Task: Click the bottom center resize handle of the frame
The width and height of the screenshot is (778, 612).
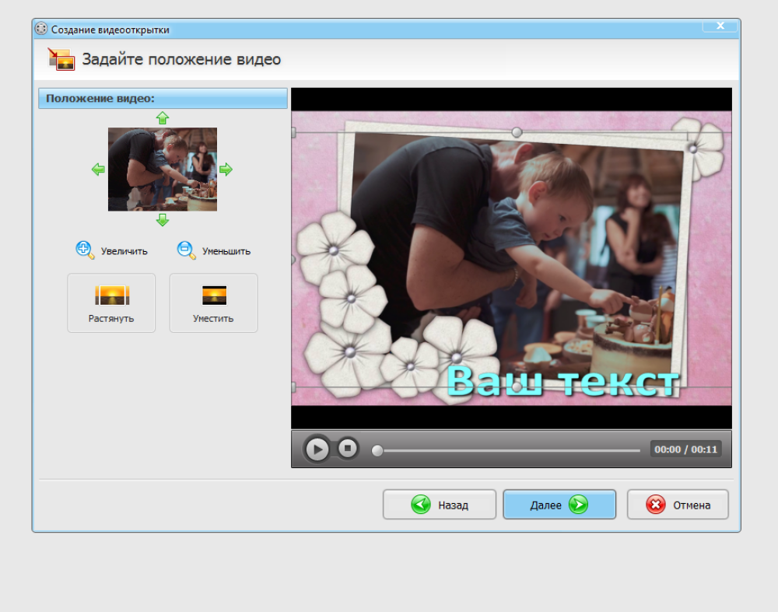Action: point(517,387)
